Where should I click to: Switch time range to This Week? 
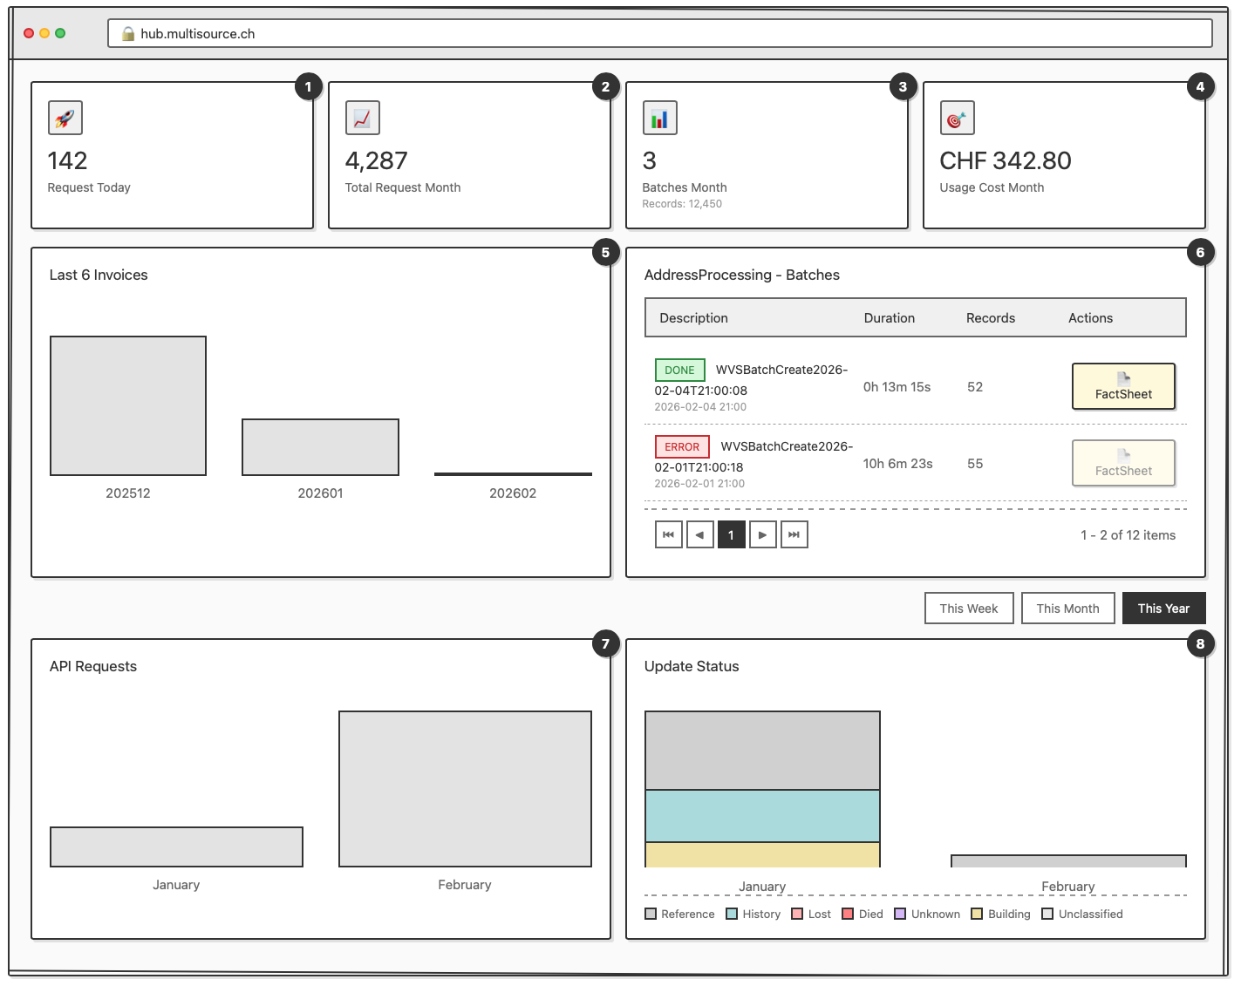(x=969, y=609)
